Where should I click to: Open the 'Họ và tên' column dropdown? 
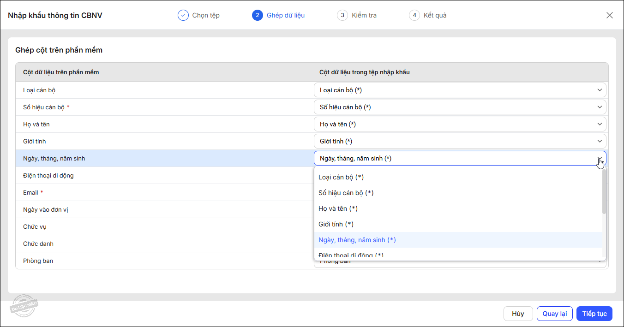(x=460, y=124)
